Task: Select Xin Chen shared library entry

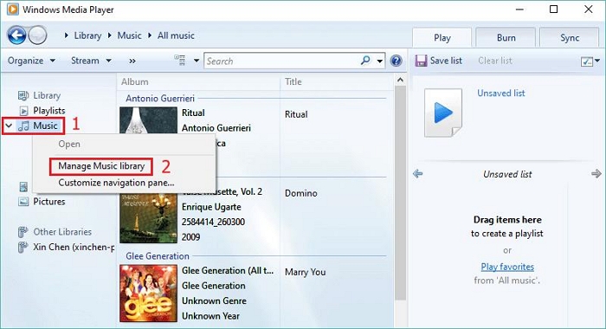Action: tap(74, 247)
